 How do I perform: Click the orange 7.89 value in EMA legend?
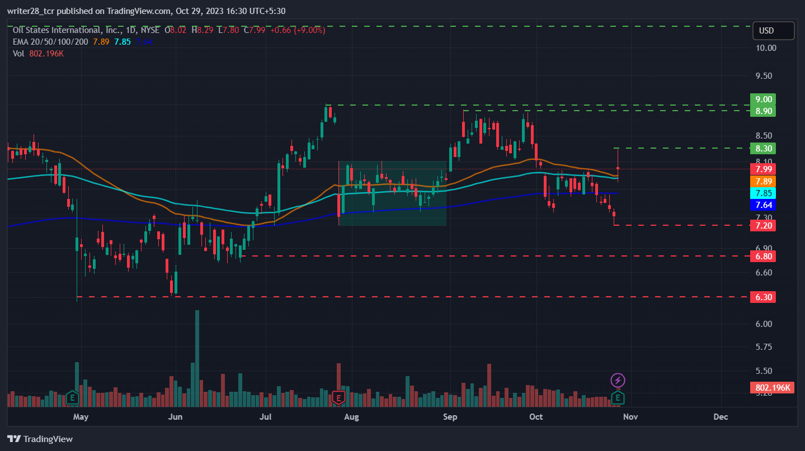click(102, 41)
